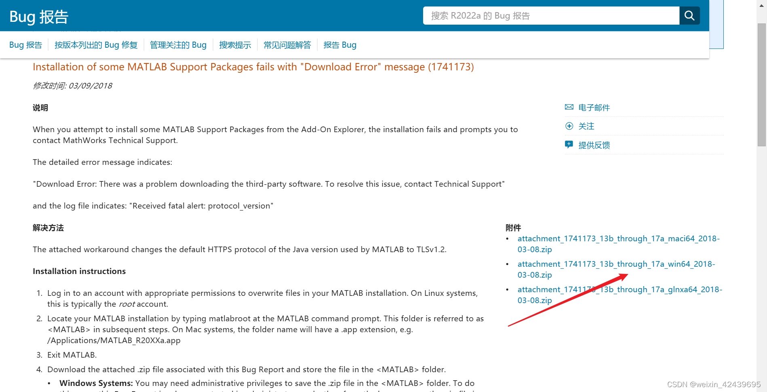This screenshot has height=392, width=767.
Task: Click the 关注 link
Action: coord(586,126)
